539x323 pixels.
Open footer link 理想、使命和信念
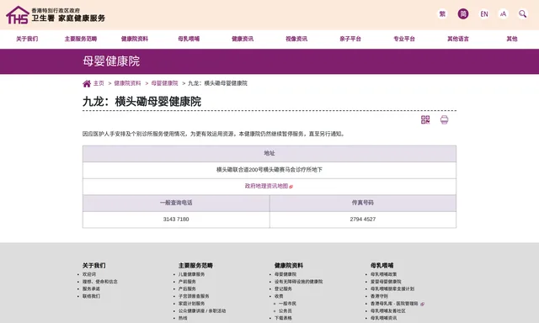[100, 282]
